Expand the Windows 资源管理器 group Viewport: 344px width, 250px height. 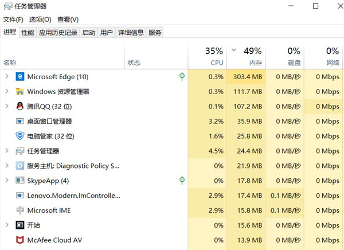point(6,91)
